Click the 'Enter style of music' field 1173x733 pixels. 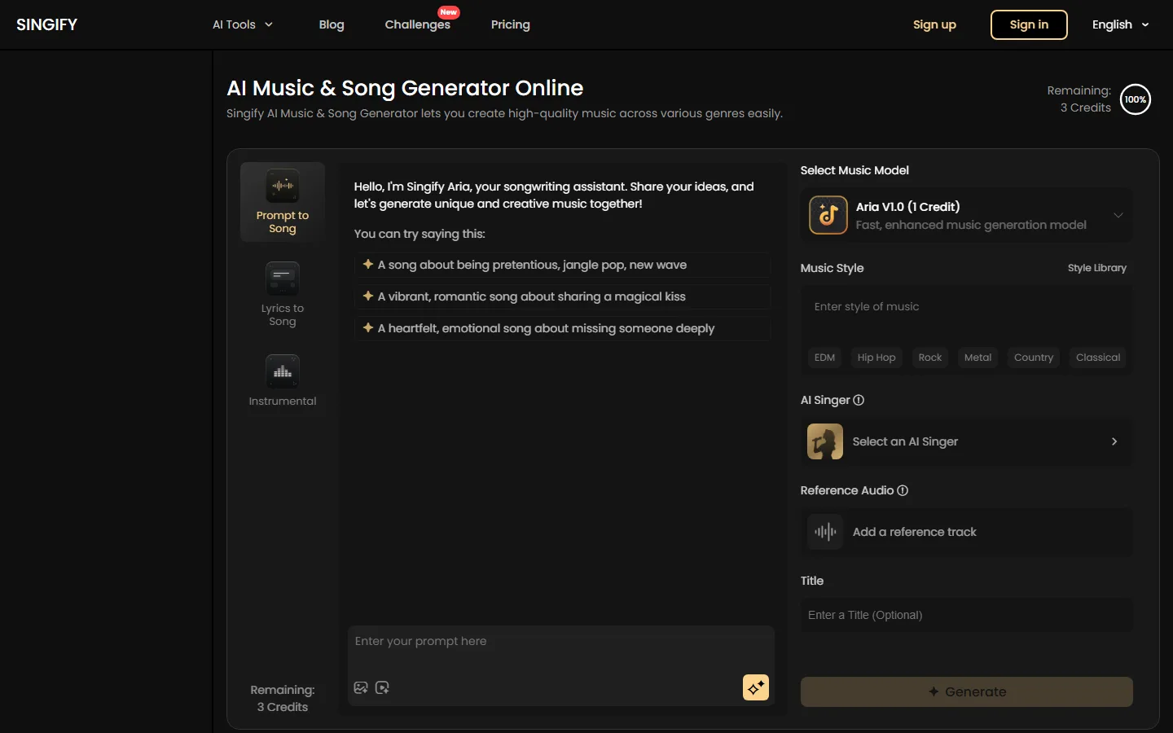pos(967,314)
